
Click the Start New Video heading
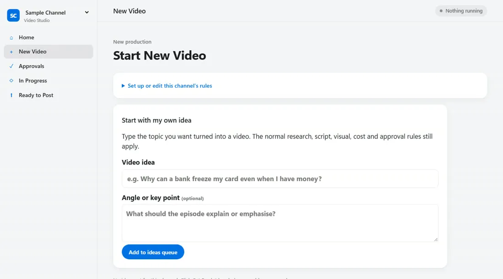click(x=160, y=55)
